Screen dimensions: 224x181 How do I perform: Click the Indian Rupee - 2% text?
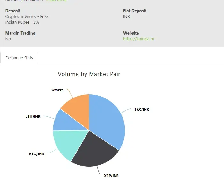[22, 22]
